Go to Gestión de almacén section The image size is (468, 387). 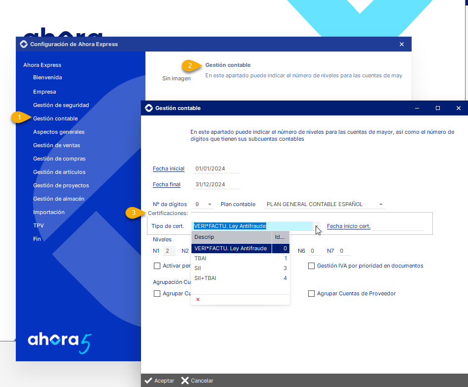(58, 199)
